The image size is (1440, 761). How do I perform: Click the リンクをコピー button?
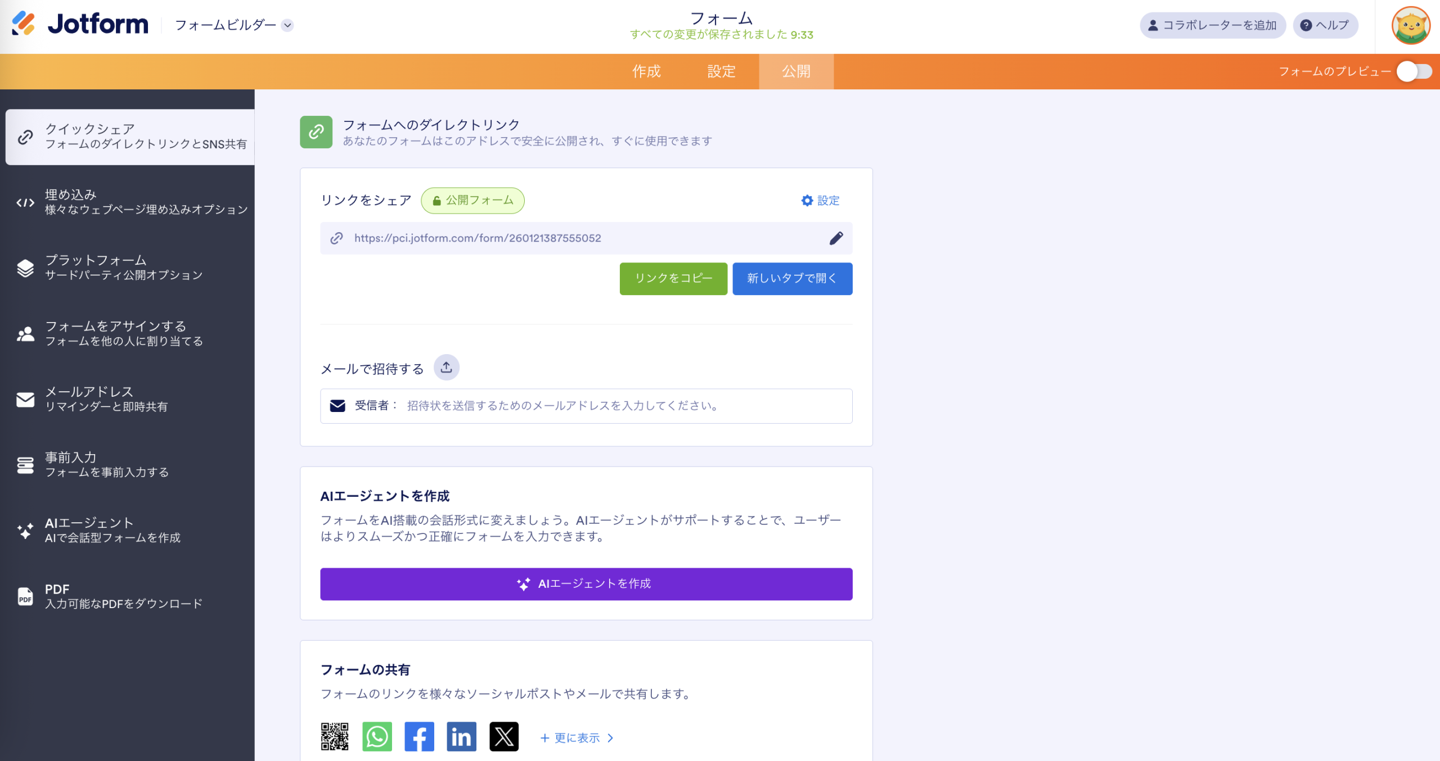(x=673, y=278)
